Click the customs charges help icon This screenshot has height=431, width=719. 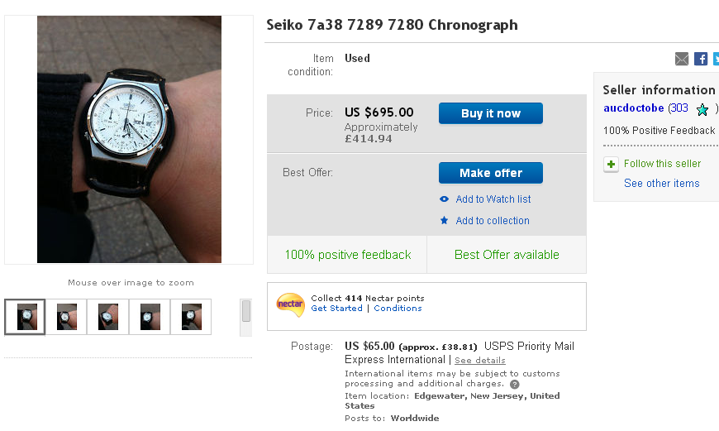click(515, 385)
